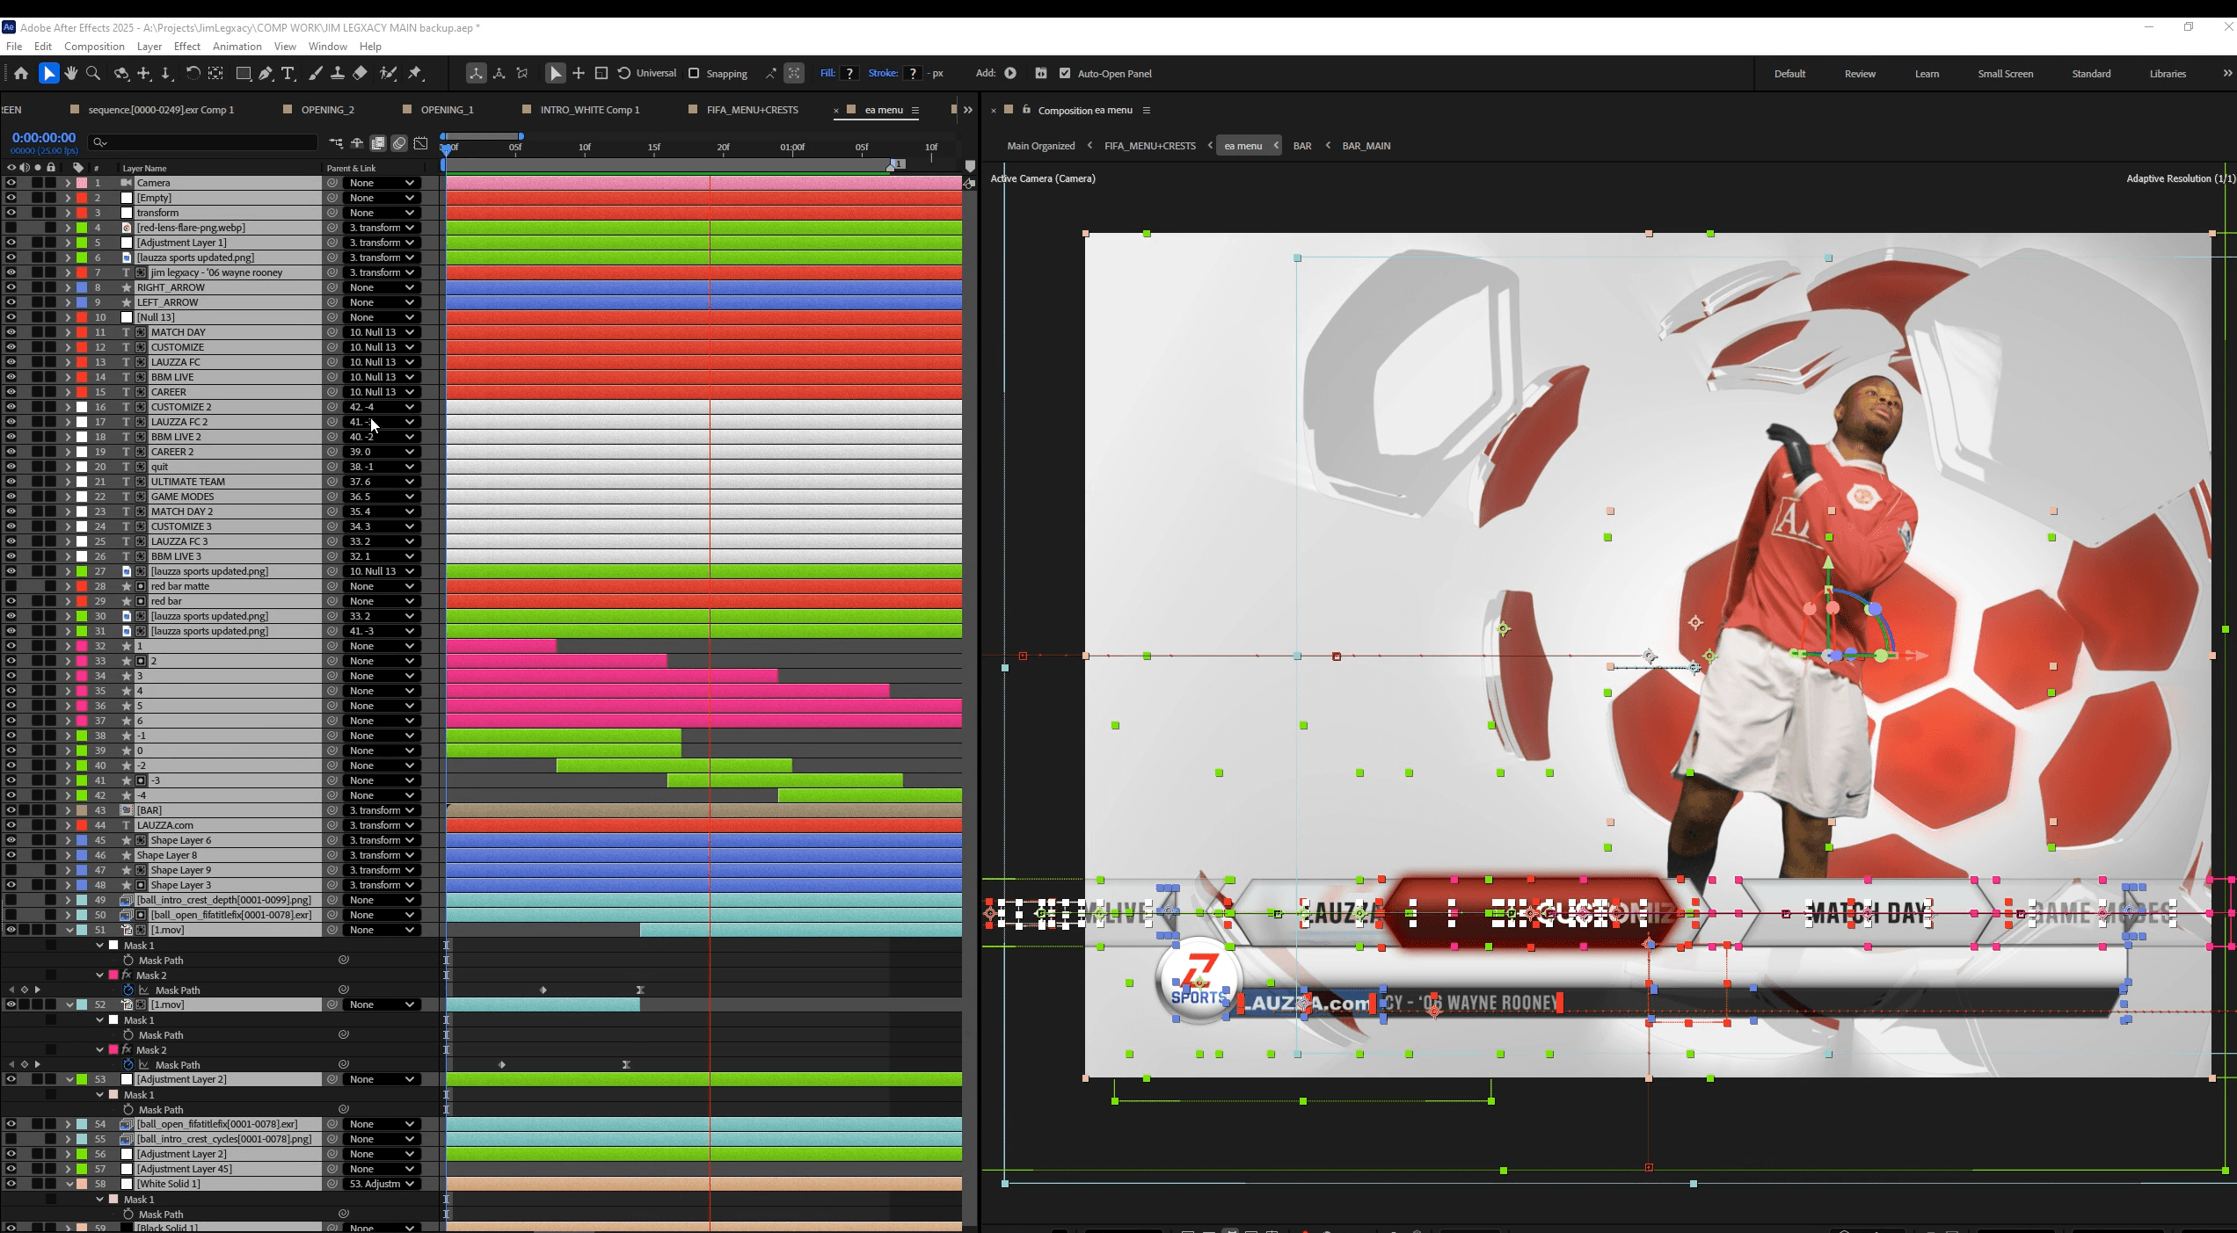Expand the BBM LIVE layer properties

[x=68, y=377]
